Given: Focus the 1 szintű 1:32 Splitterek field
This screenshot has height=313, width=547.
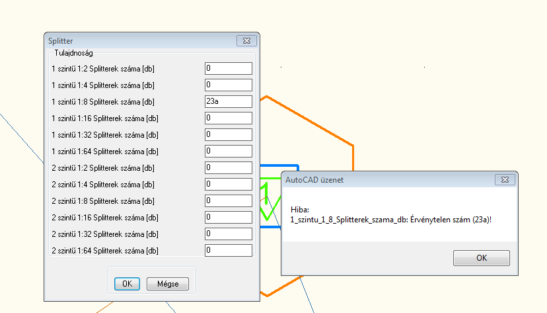Looking at the screenshot, I should tap(229, 134).
